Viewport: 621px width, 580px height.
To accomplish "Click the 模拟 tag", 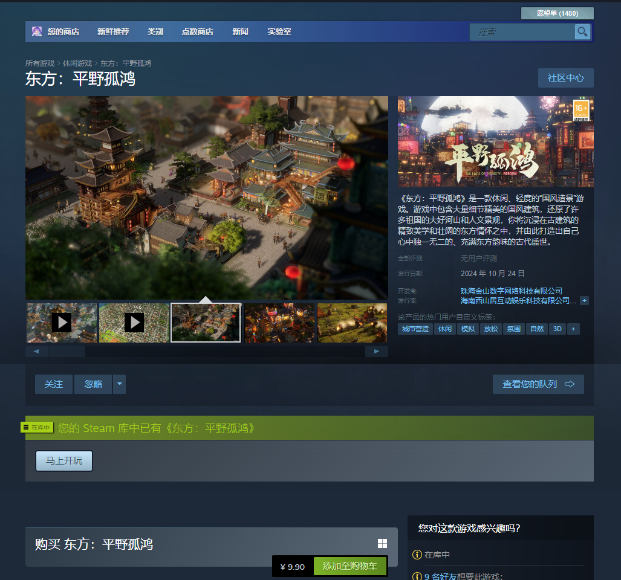I will (468, 329).
